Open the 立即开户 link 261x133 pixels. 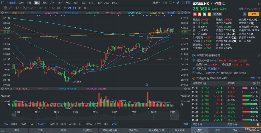pyautogui.click(x=255, y=78)
